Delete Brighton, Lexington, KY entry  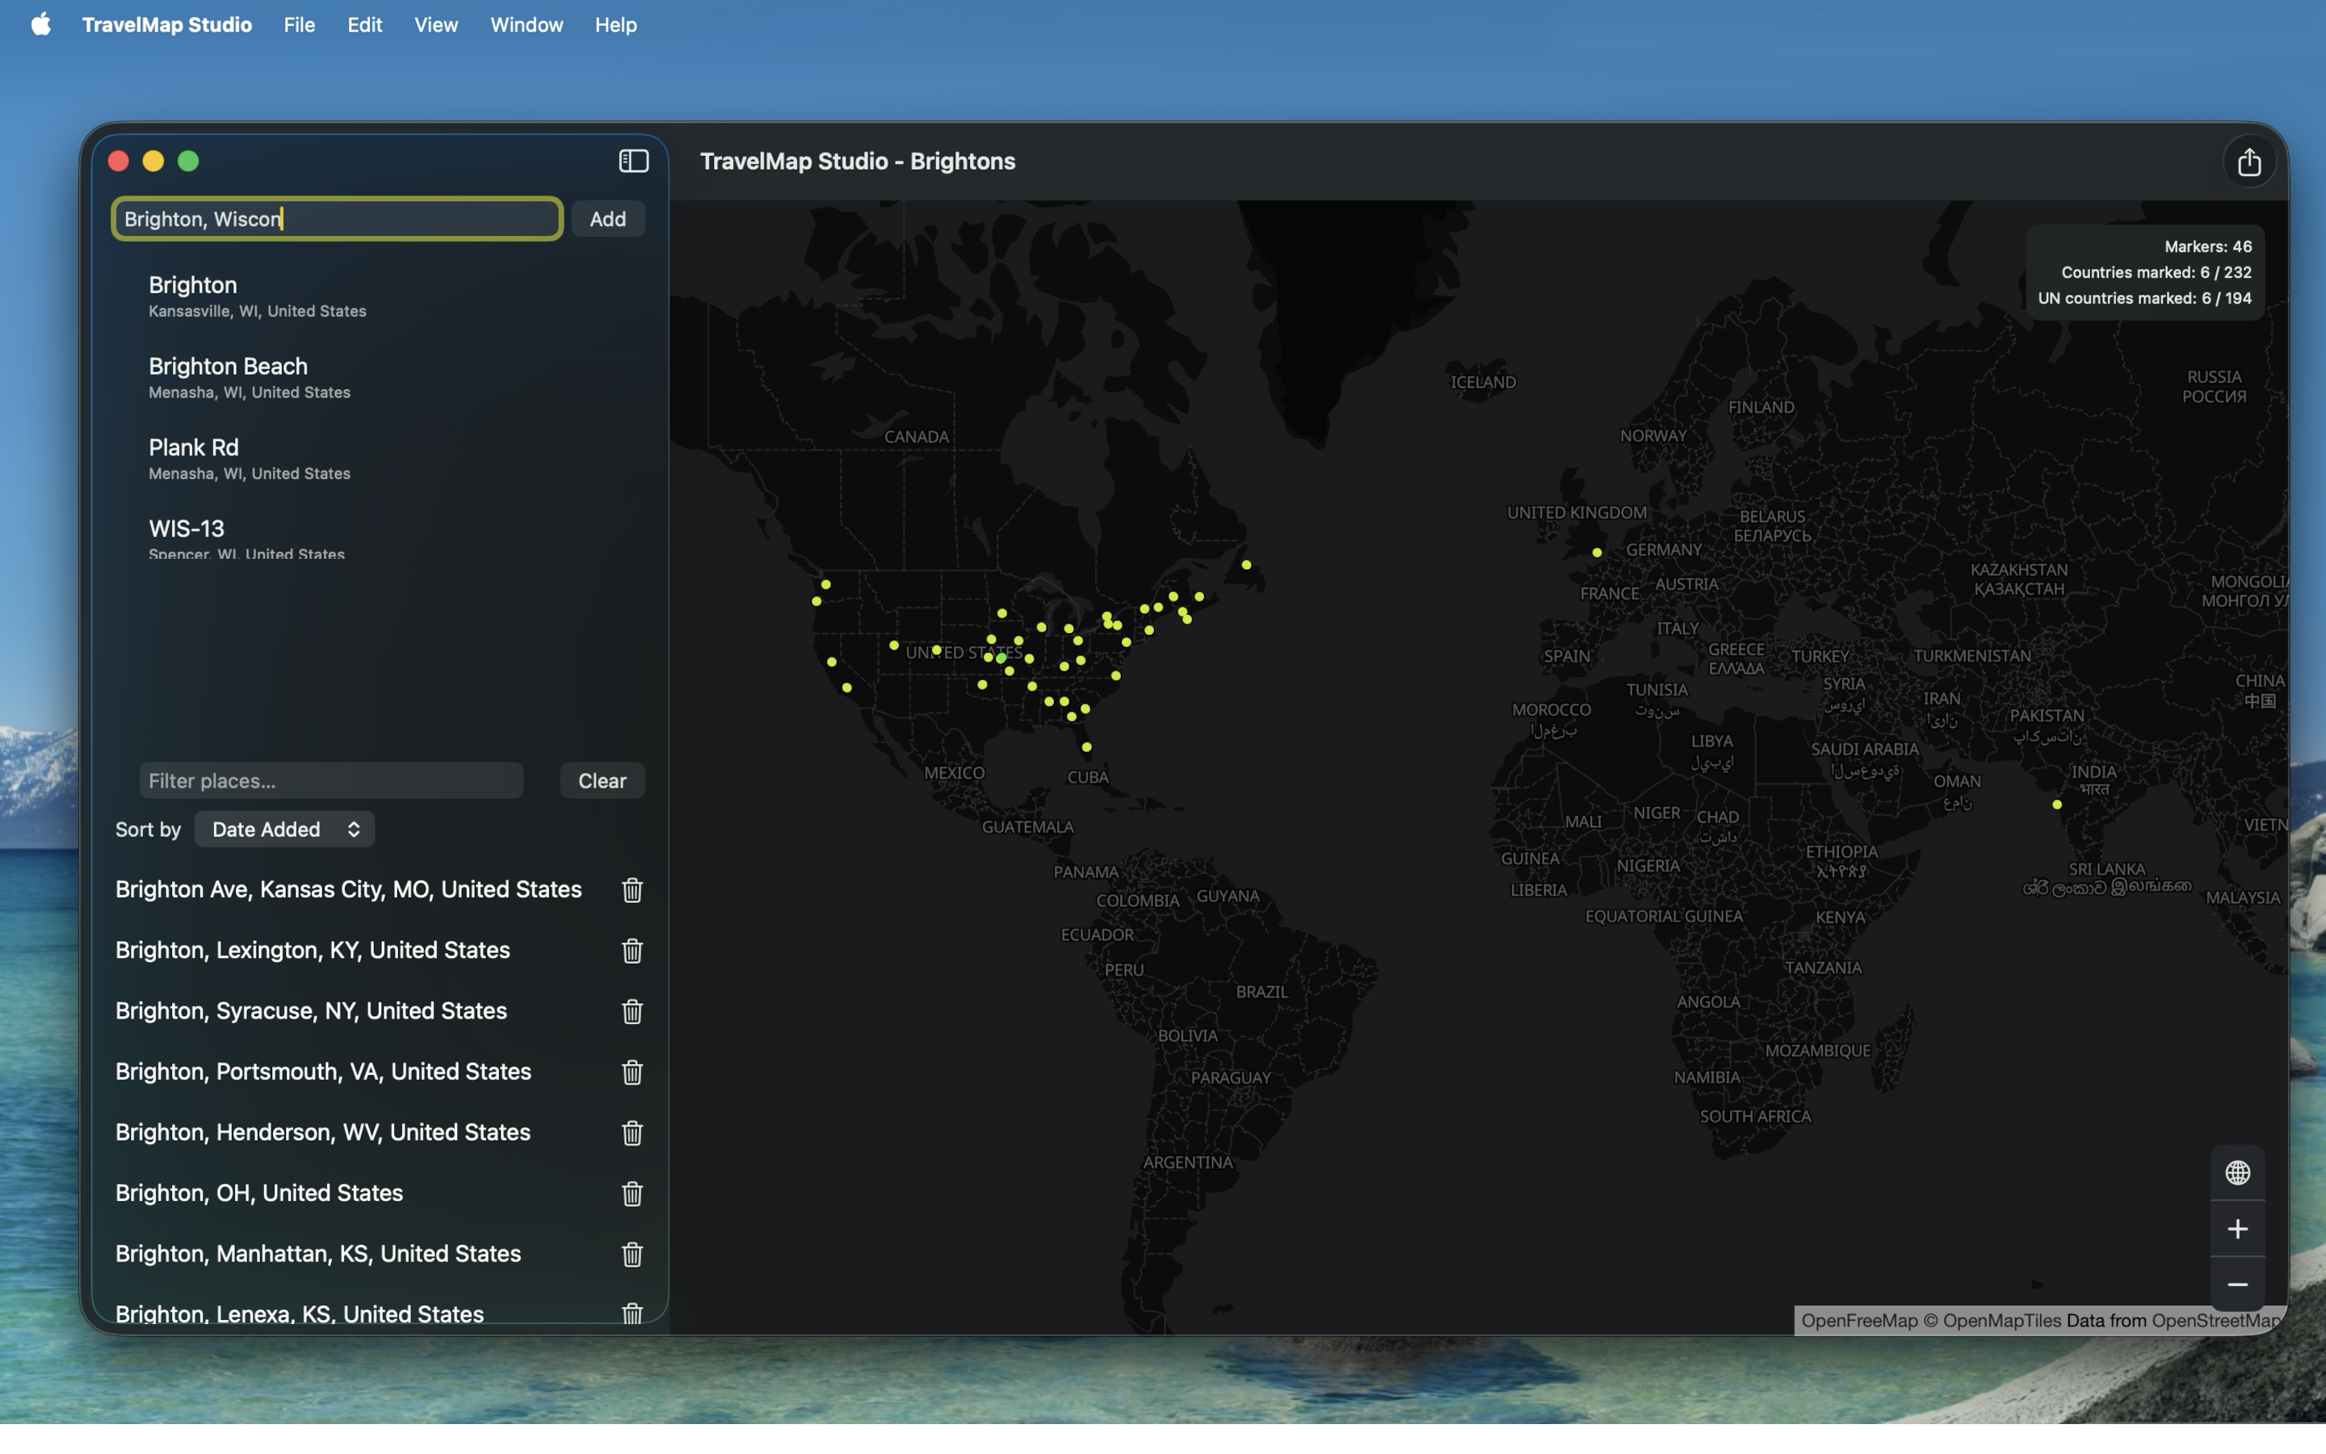coord(632,951)
